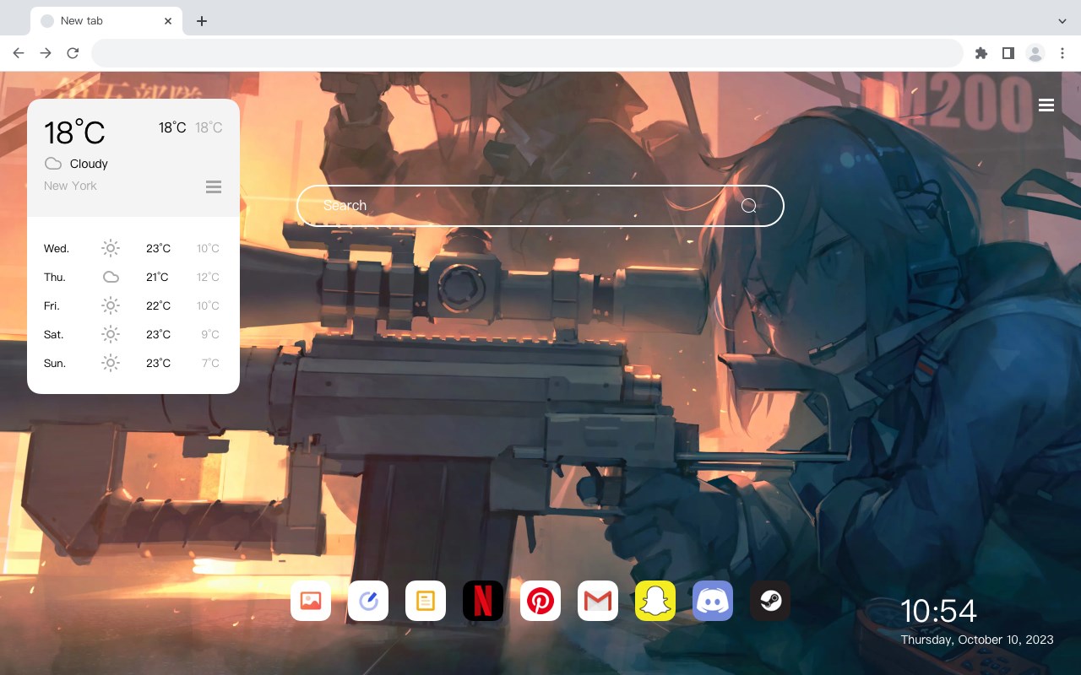
Task: Select the Sun. forecast row
Action: point(133,363)
